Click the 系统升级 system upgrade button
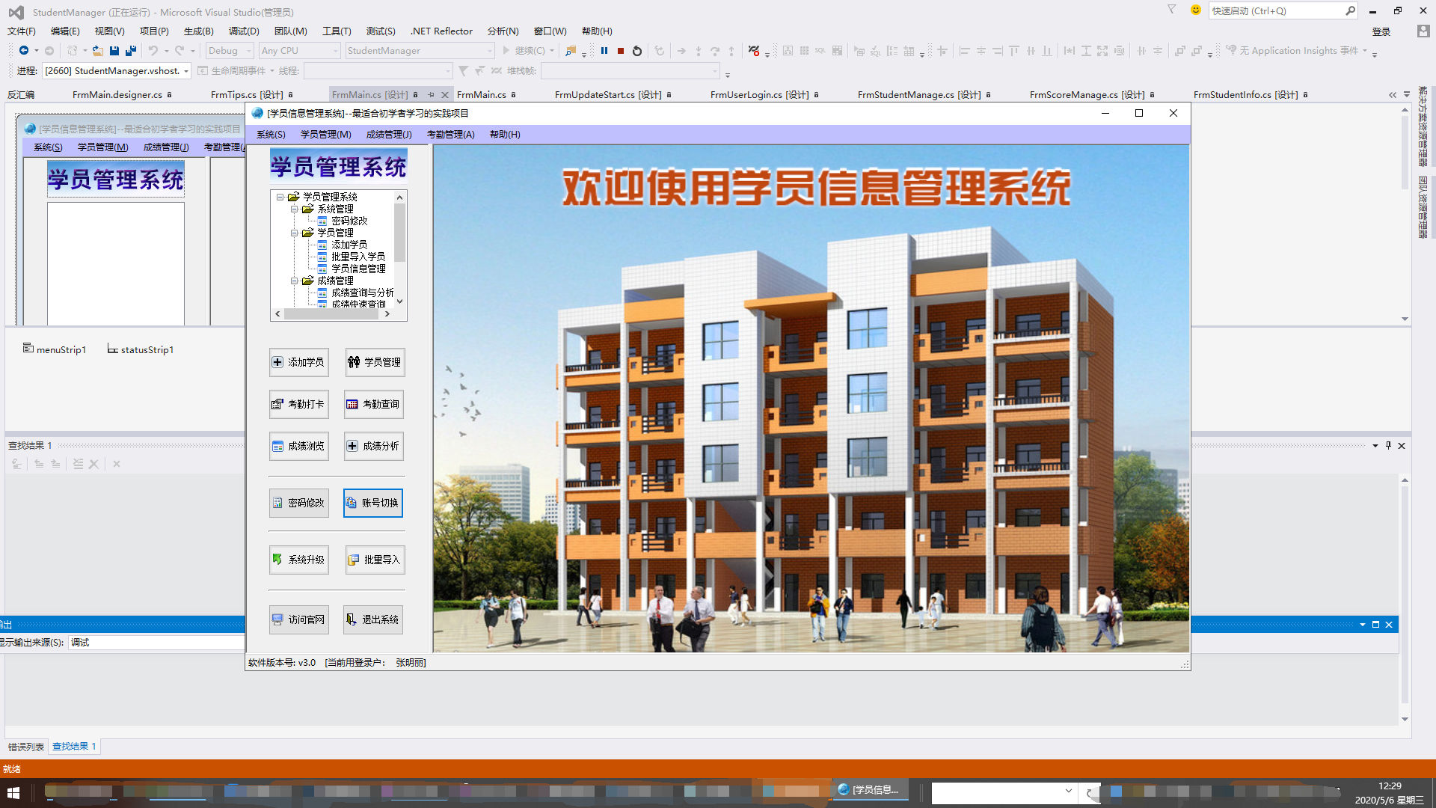1436x808 pixels. coord(298,560)
